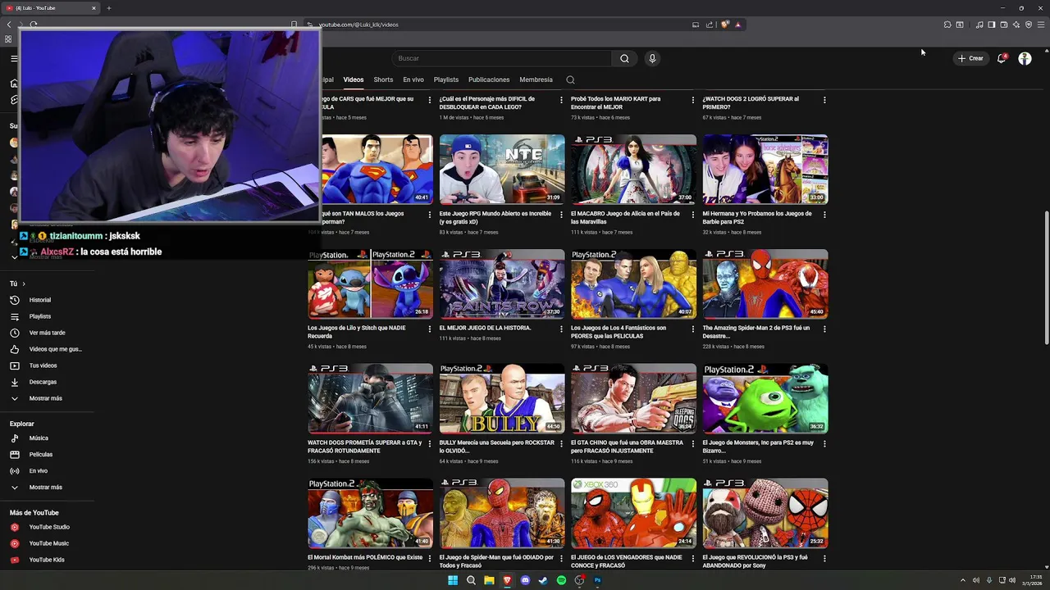This screenshot has height=590, width=1050.
Task: Open 'El GTA CHINO' Sleeping Dogs video title
Action: 628,447
